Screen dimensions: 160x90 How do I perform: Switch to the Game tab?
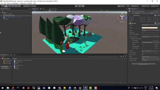point(42,9)
